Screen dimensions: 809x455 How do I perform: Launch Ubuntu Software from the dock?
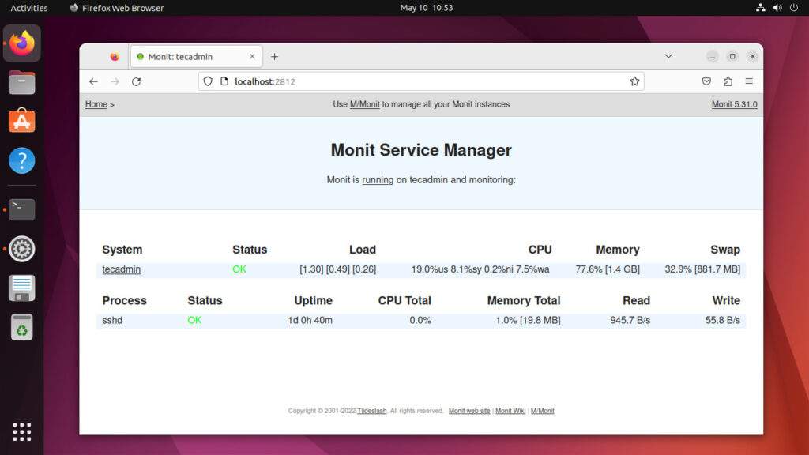click(x=21, y=121)
